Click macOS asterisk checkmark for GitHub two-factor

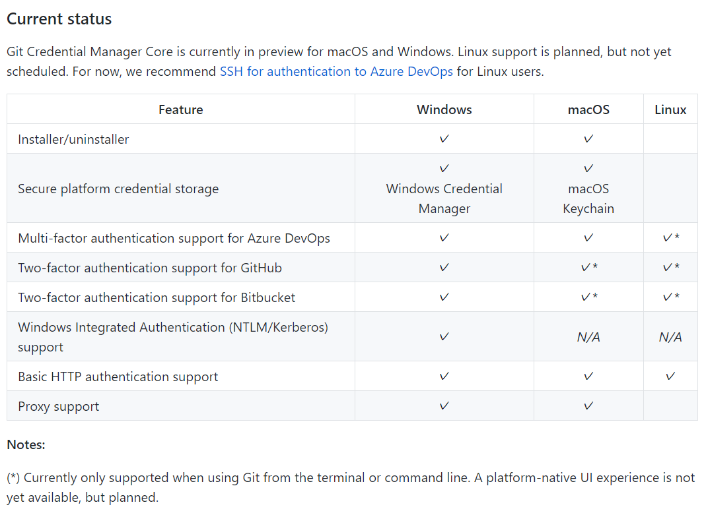point(589,268)
